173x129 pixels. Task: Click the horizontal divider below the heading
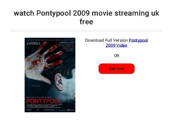coord(87,31)
